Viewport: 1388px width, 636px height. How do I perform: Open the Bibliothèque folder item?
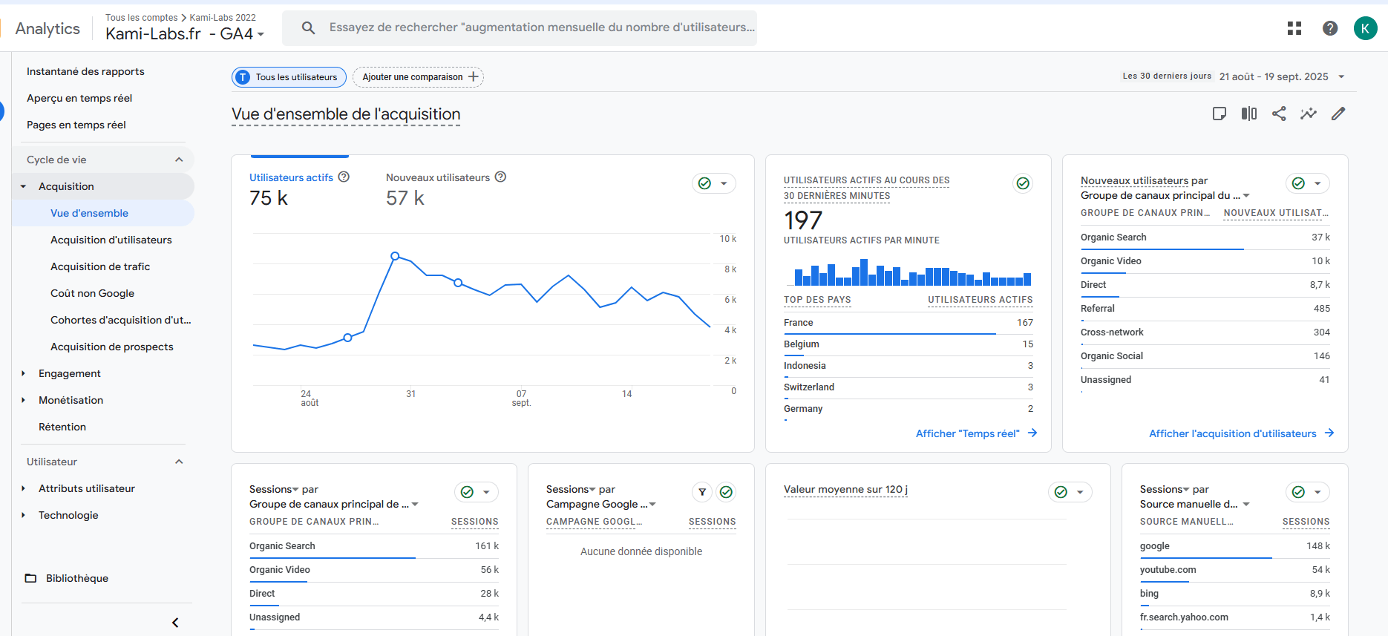click(x=76, y=578)
